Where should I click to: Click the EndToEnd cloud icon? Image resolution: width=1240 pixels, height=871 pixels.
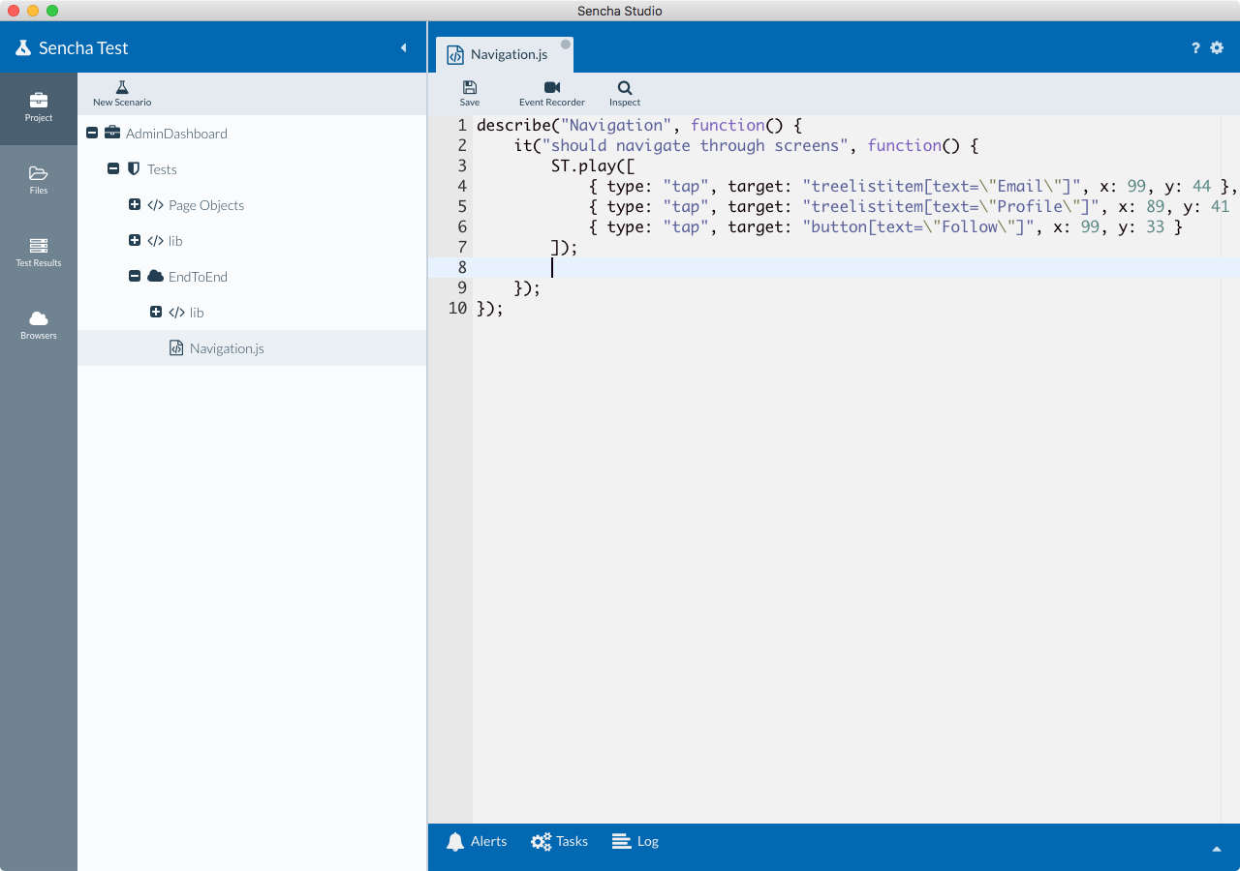pos(155,277)
